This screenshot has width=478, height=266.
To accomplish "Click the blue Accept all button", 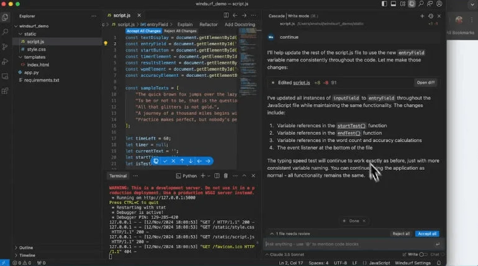I will pos(427,234).
